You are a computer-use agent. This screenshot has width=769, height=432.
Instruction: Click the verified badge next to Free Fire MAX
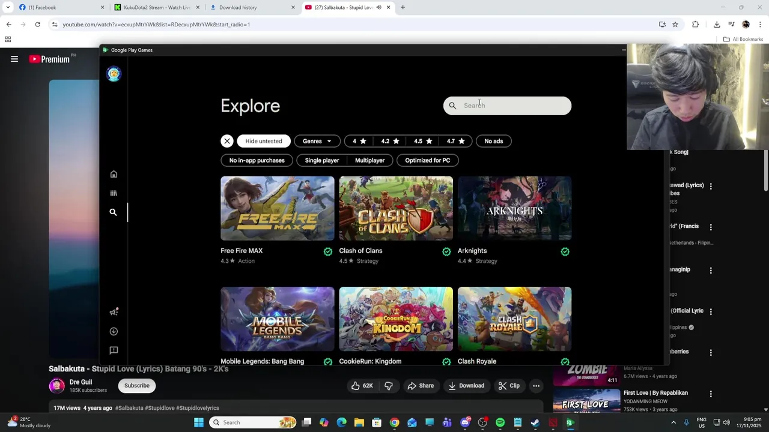coord(328,252)
